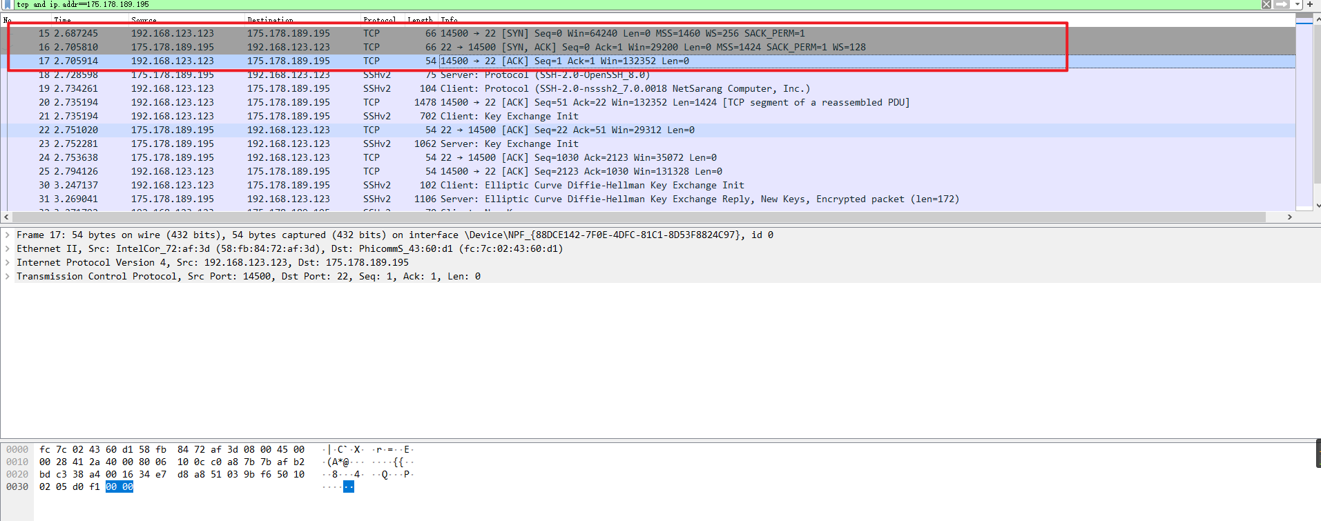Click source IP 192.168.123.123 in packet 15
Screen dimensions: 1321x521
click(173, 33)
